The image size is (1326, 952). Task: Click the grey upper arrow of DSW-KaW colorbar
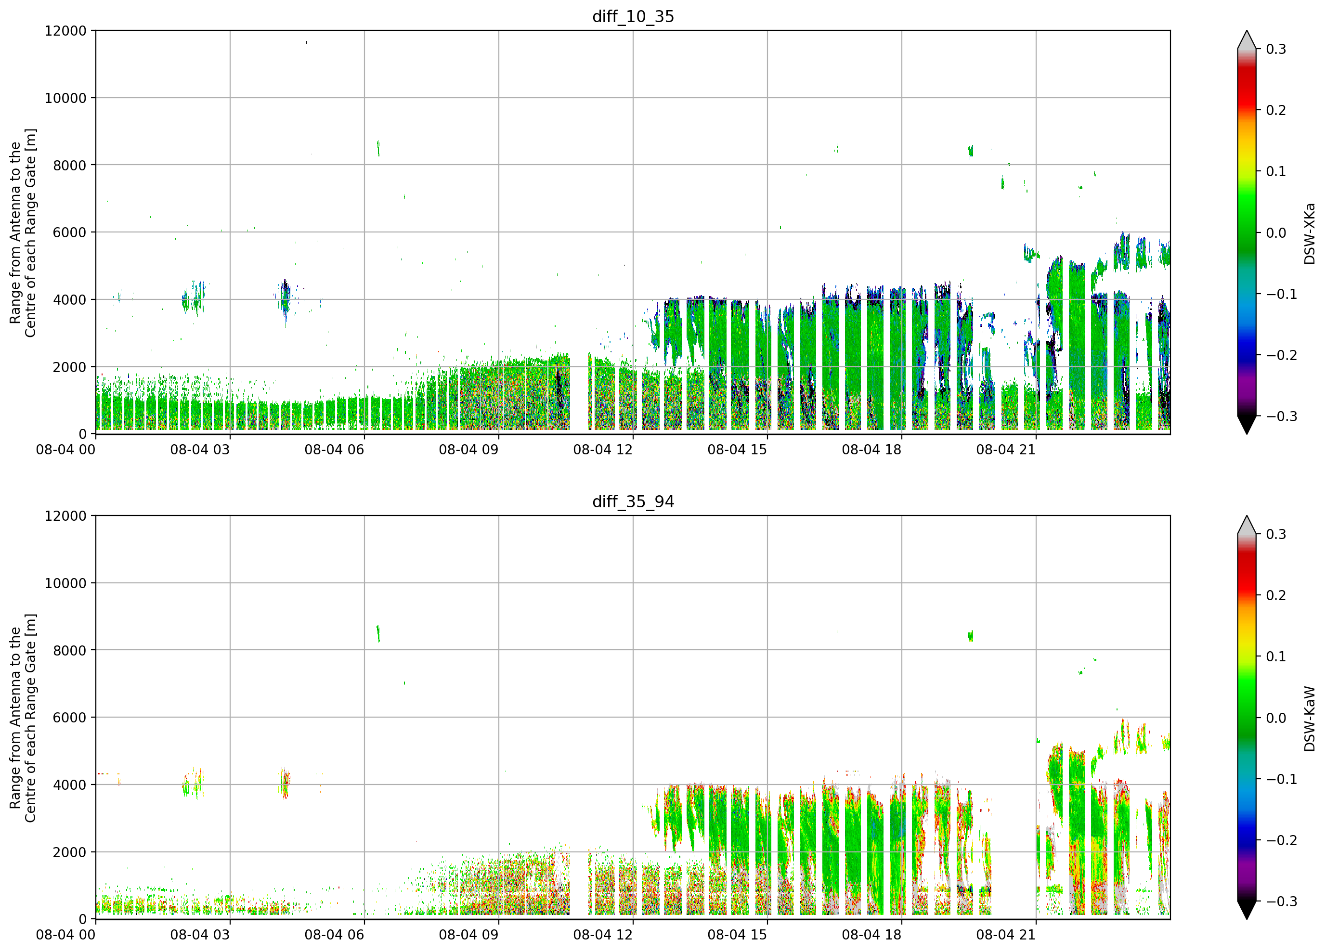[1247, 525]
